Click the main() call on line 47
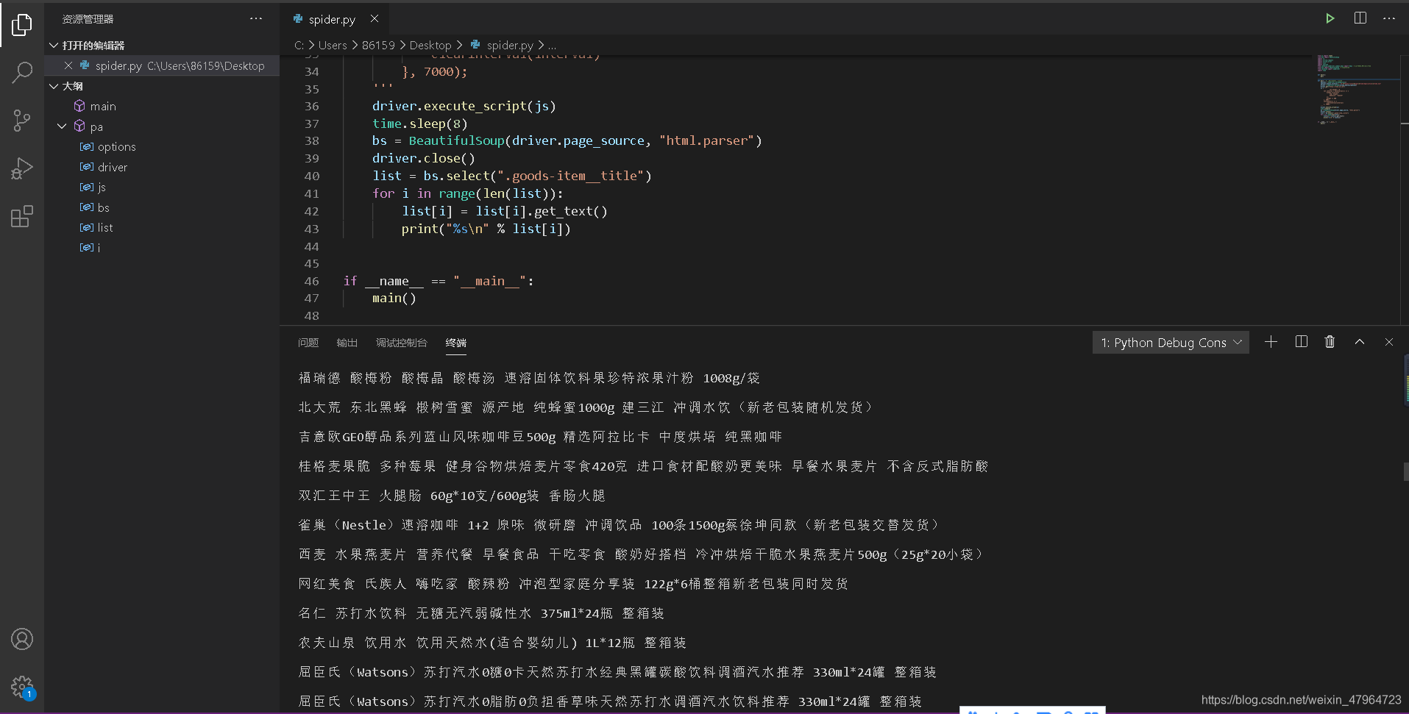Screen dimensions: 1409x714 [394, 298]
